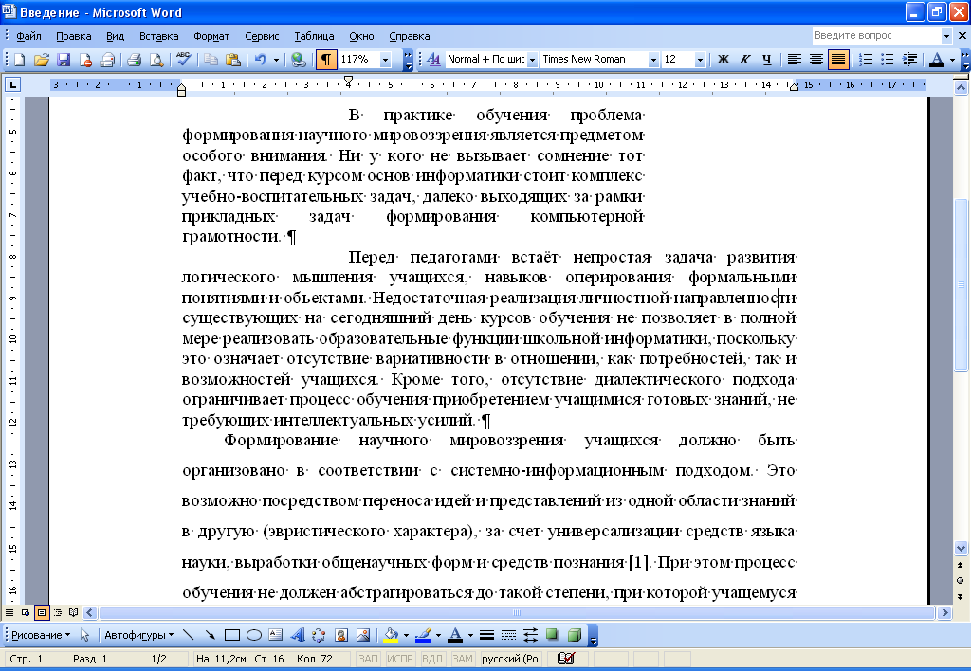
Task: Open the Сервис menu
Action: point(262,36)
